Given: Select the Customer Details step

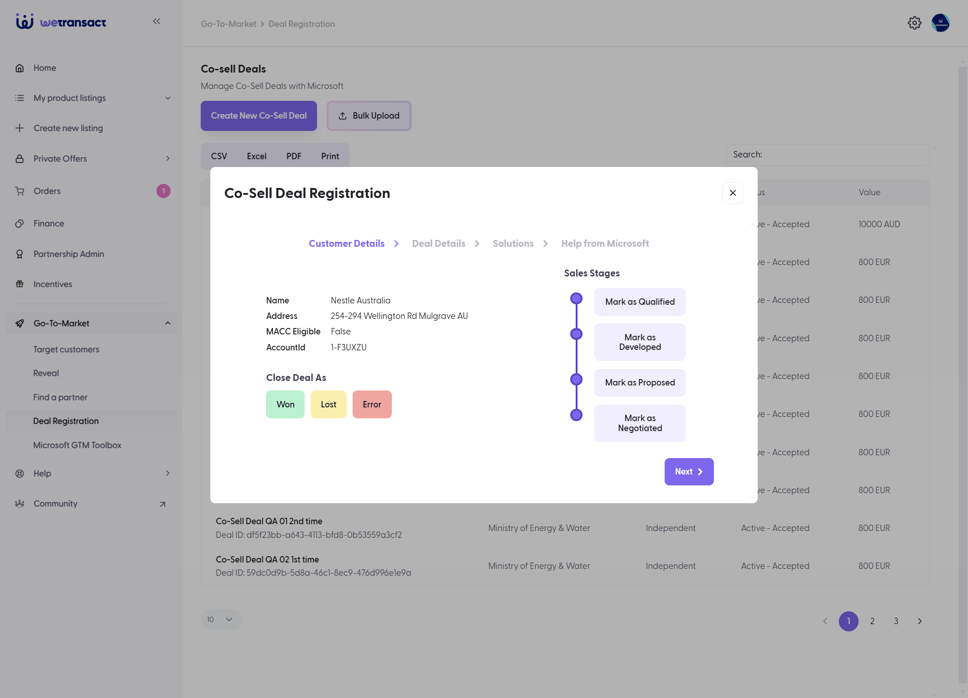Looking at the screenshot, I should pos(346,244).
